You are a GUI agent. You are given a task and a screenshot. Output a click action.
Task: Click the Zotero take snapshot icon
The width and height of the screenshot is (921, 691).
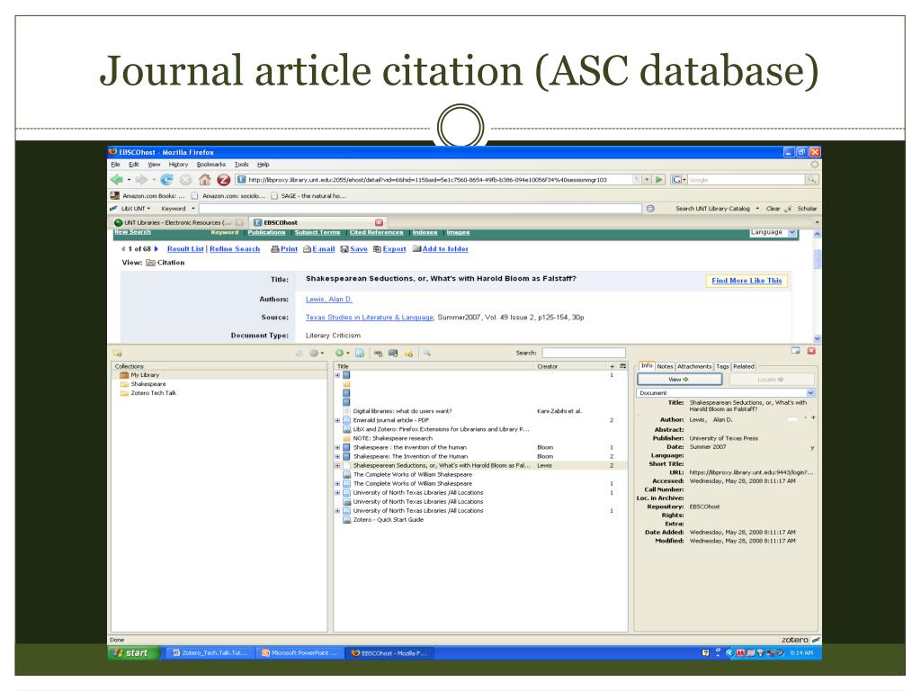[x=393, y=353]
